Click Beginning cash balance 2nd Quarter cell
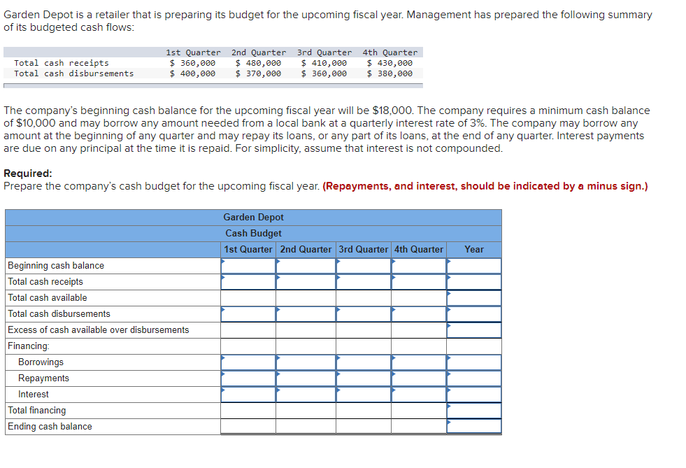 pyautogui.click(x=306, y=266)
